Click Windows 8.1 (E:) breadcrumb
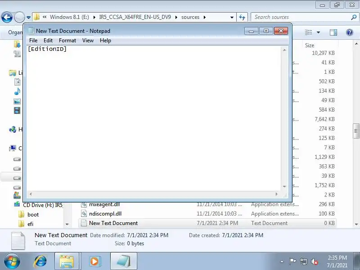Viewport: 360px width, 270px height. (69, 17)
